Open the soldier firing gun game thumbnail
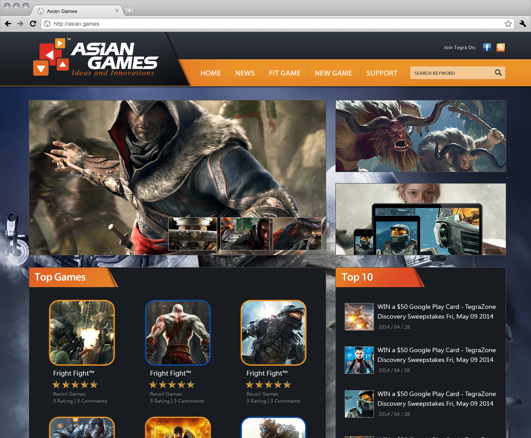 click(x=82, y=333)
